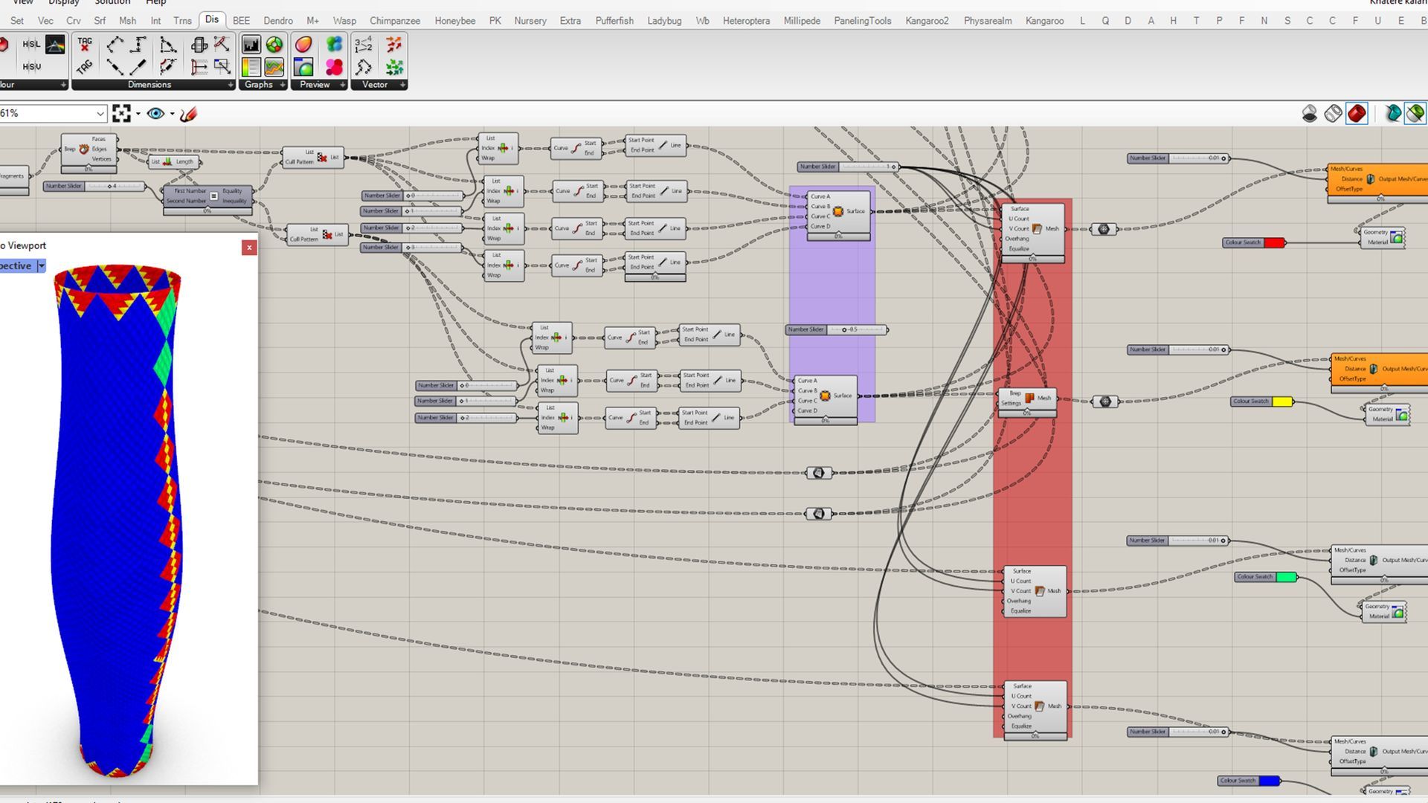This screenshot has height=803, width=1428.
Task: Click the Cull Pattern component near top
Action: tap(312, 158)
